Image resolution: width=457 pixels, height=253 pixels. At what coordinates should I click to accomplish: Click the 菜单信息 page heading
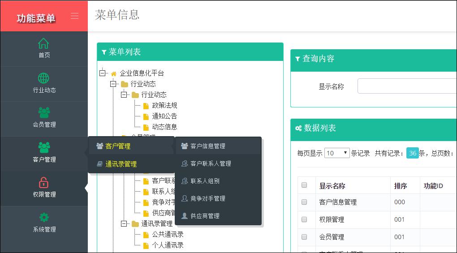click(x=117, y=15)
